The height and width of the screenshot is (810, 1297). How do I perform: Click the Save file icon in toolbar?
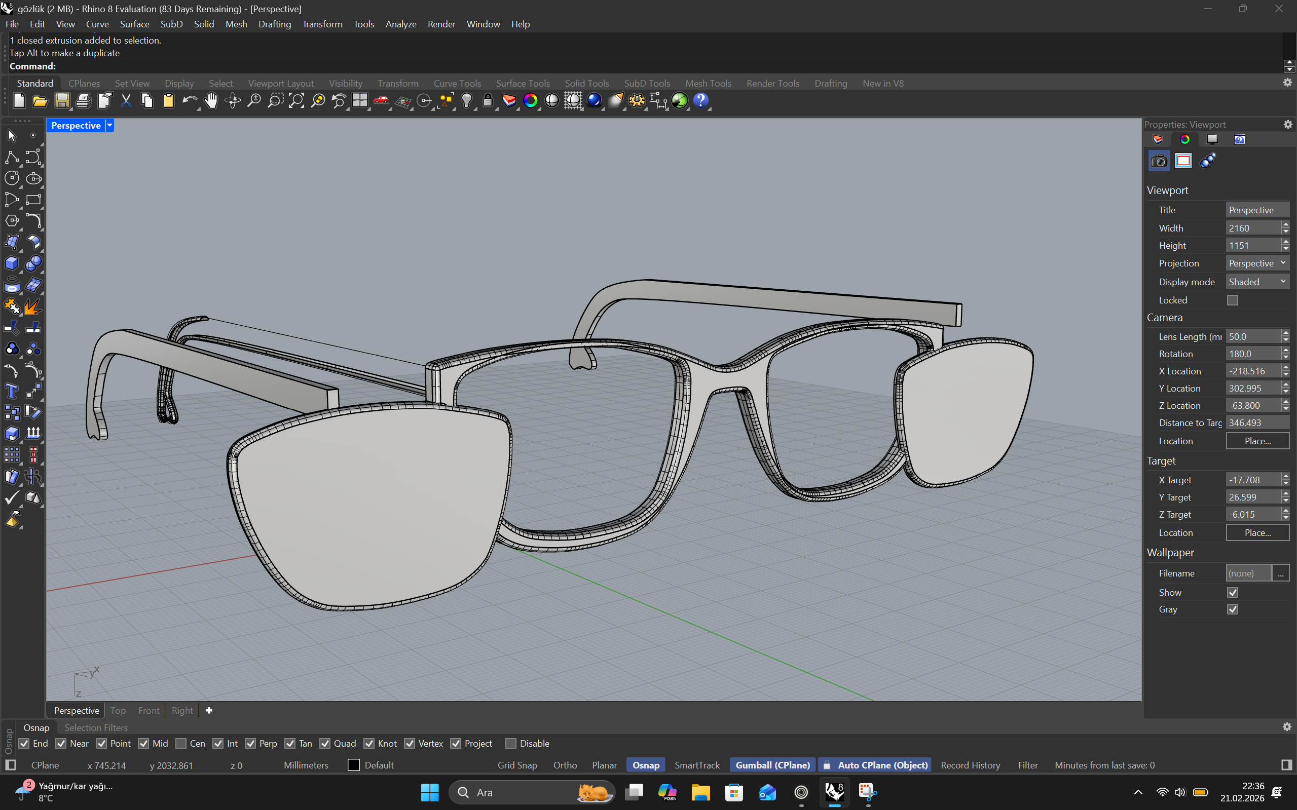tap(62, 101)
